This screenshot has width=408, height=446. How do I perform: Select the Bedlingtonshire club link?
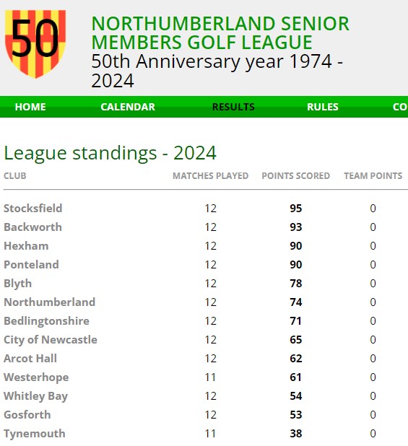tap(47, 321)
